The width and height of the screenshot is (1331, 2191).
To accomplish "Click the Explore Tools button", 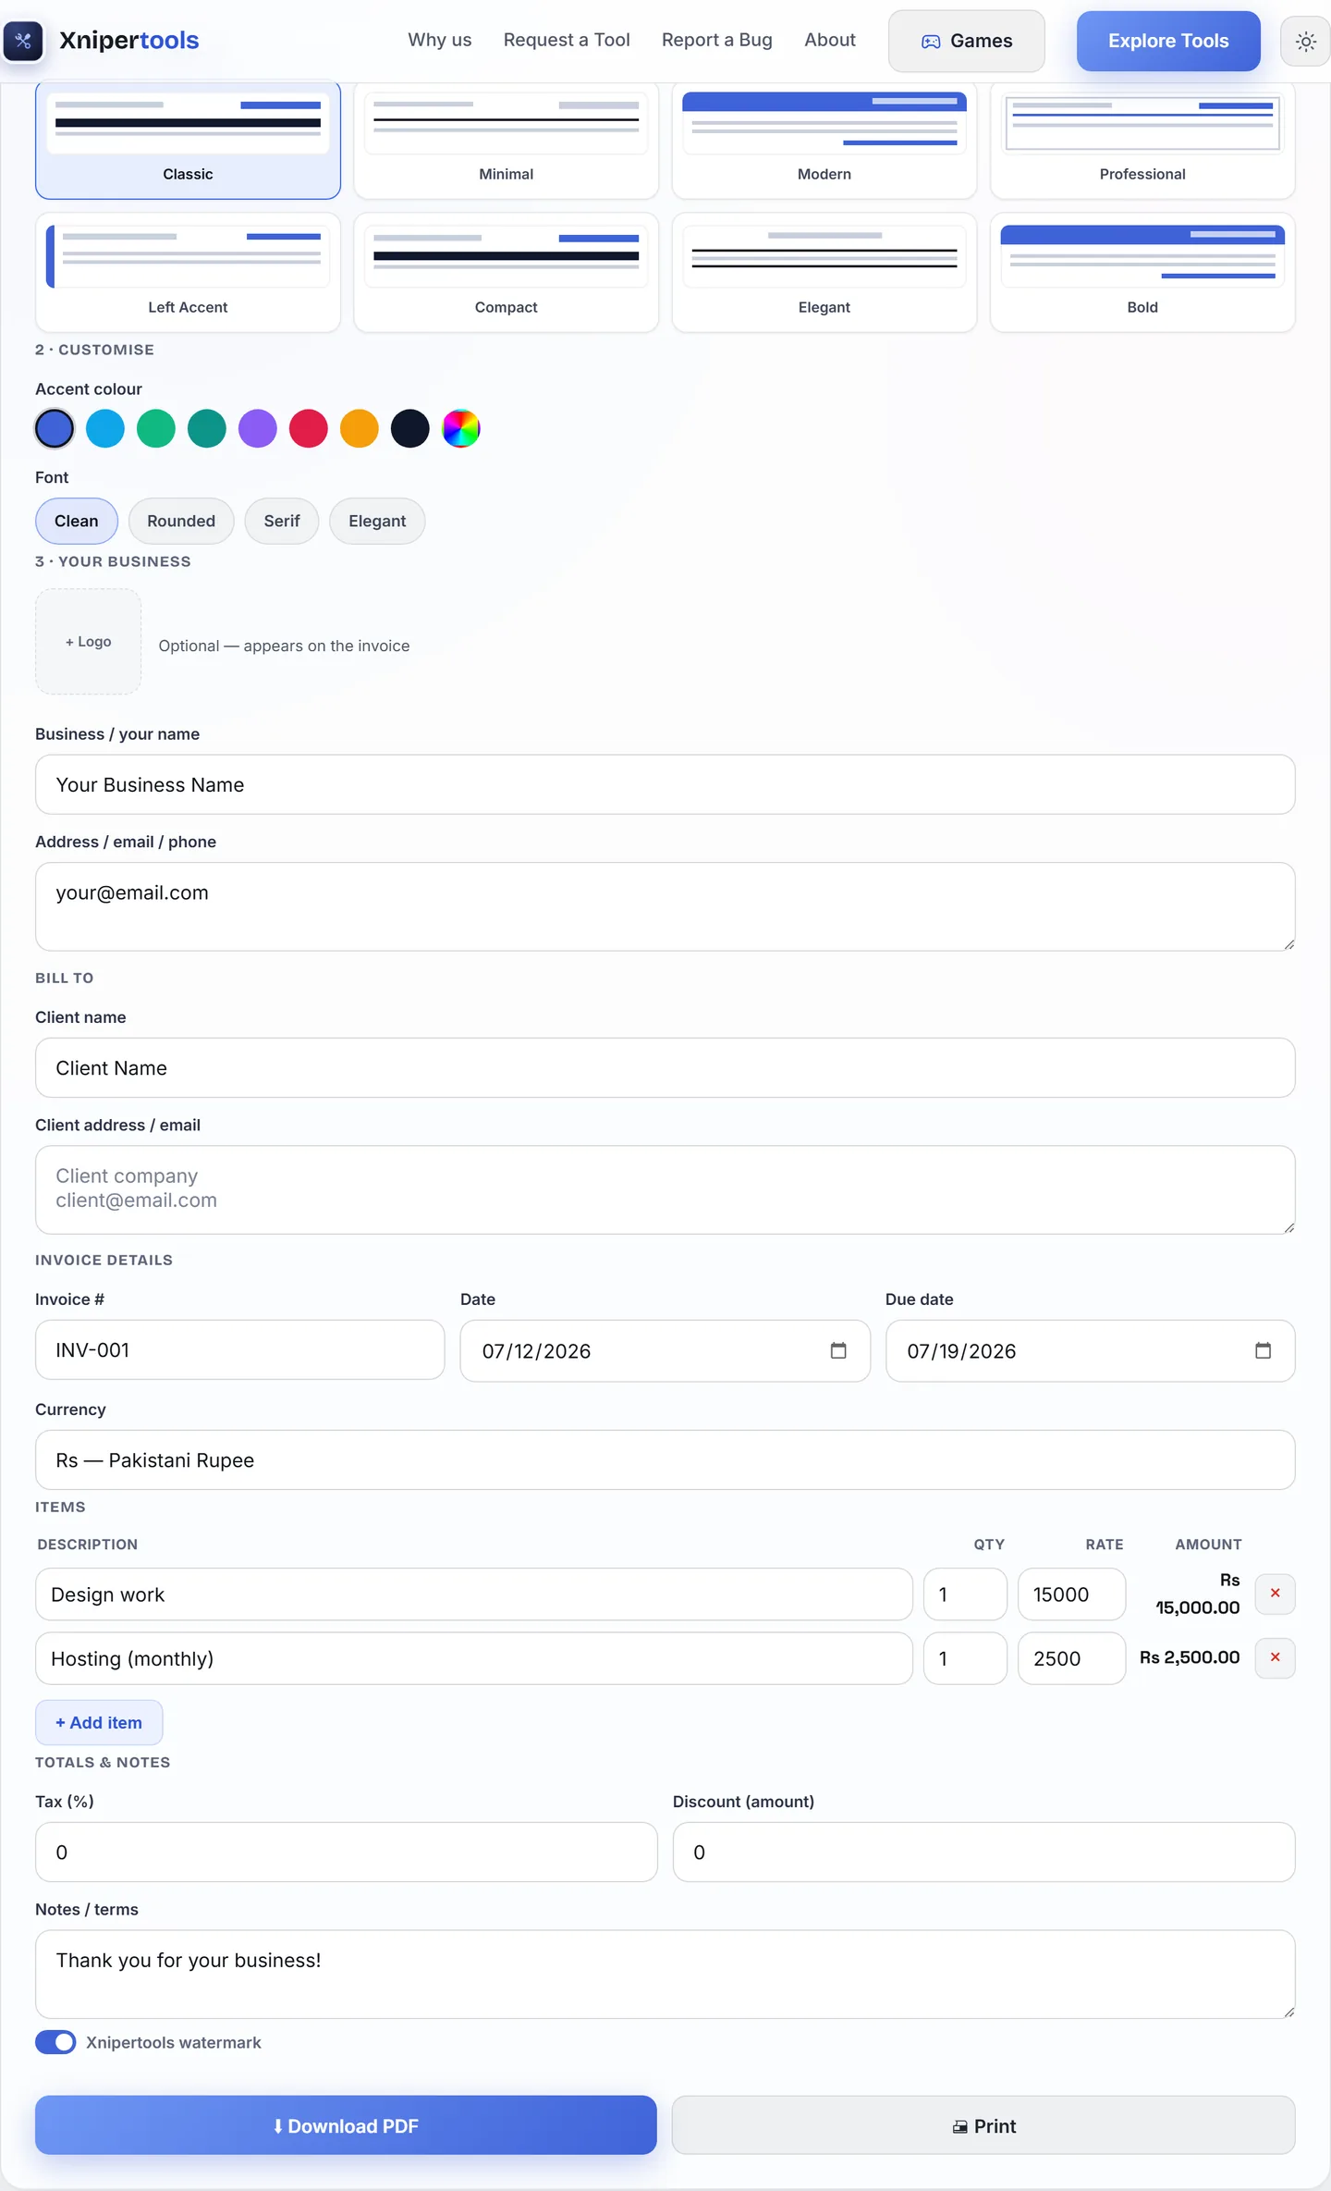I will pos(1168,41).
